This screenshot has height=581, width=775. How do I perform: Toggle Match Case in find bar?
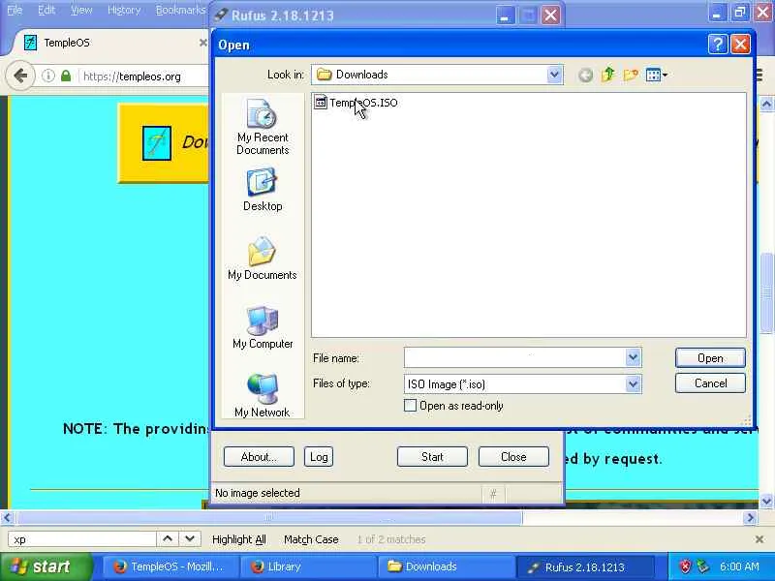[311, 539]
